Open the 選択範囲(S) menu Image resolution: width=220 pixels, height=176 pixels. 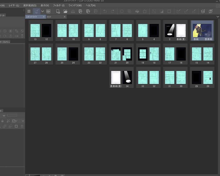30,5
